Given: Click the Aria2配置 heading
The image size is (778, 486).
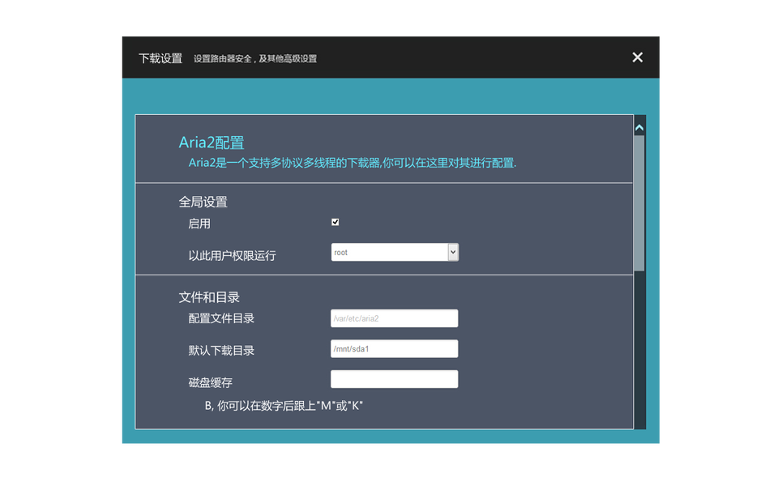Looking at the screenshot, I should [x=212, y=143].
